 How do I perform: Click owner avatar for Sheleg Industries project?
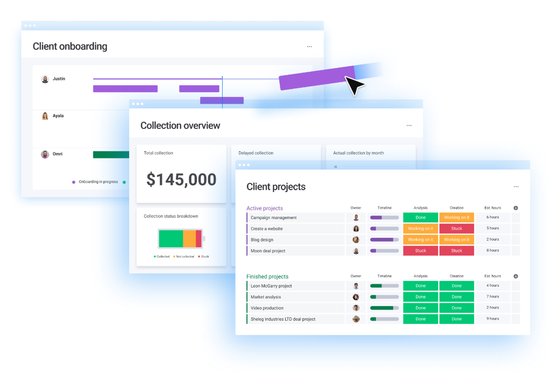click(x=356, y=319)
